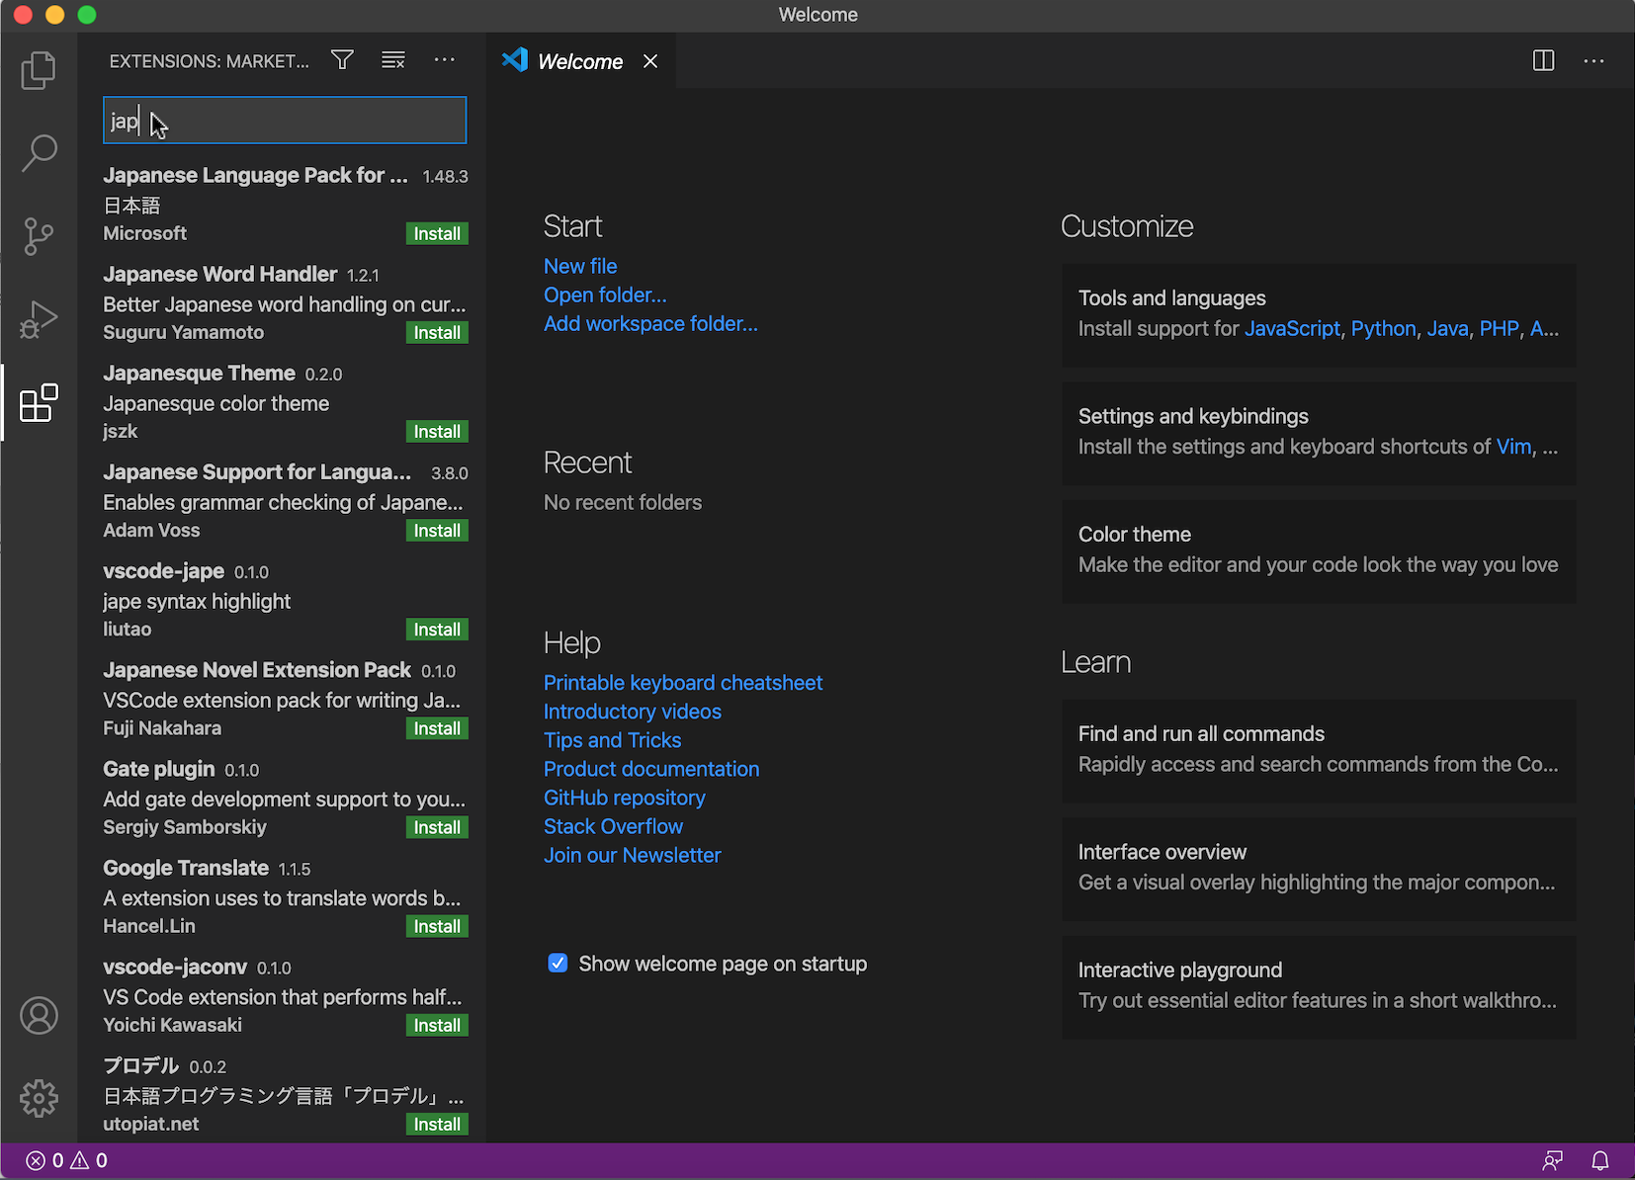Open editor more actions ellipsis
Image resolution: width=1635 pixels, height=1180 pixels.
pyautogui.click(x=1594, y=60)
